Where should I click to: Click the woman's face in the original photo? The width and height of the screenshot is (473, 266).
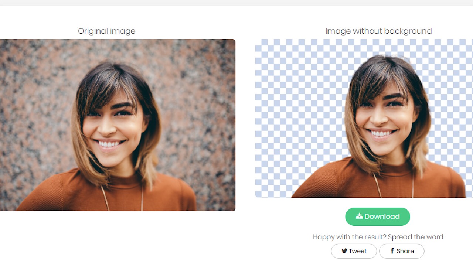pyautogui.click(x=111, y=122)
